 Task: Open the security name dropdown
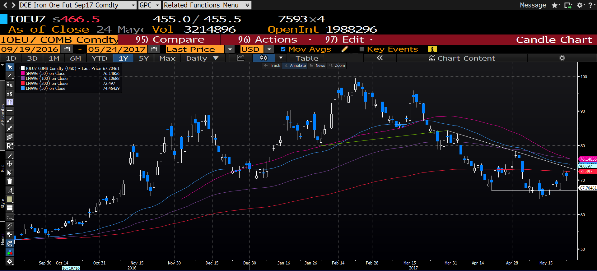[133, 5]
